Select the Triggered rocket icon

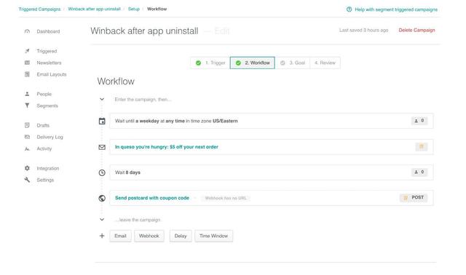[27, 51]
